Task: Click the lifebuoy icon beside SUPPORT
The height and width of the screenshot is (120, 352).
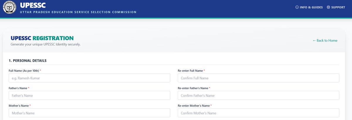Action: 328,7
